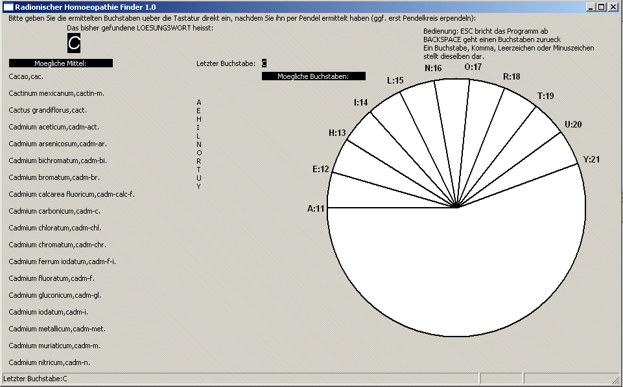Select remedy 'Cadmium chromatum,cadm-chr.'
623x387 pixels.
(58, 245)
